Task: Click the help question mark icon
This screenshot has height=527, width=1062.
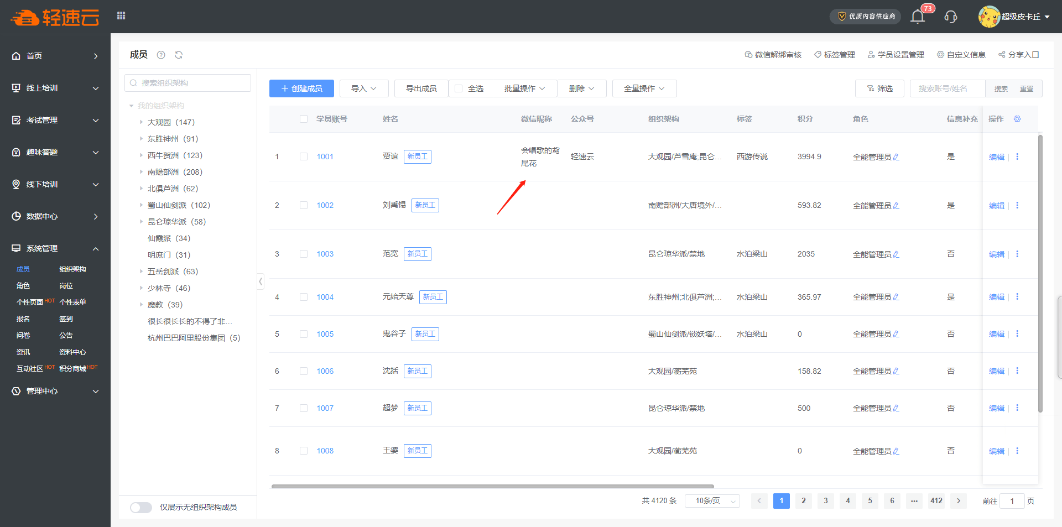Action: pyautogui.click(x=161, y=55)
